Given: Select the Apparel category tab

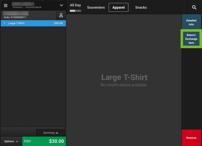Looking at the screenshot, I should tap(118, 7).
